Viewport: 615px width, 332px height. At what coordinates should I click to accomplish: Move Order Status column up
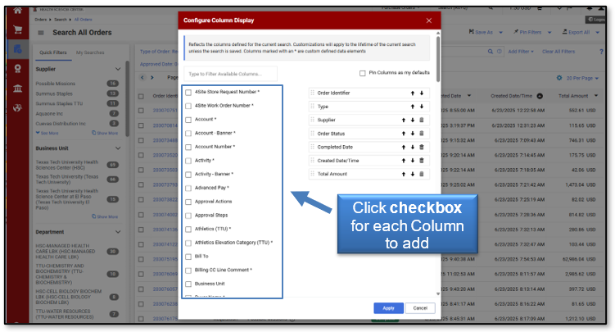click(x=404, y=134)
